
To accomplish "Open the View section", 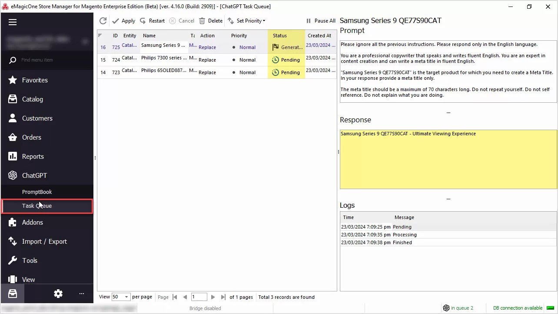I will pos(47,279).
